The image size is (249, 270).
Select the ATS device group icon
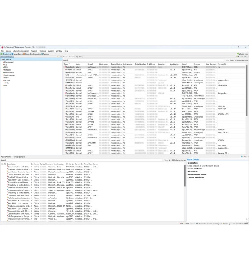coord(3,65)
